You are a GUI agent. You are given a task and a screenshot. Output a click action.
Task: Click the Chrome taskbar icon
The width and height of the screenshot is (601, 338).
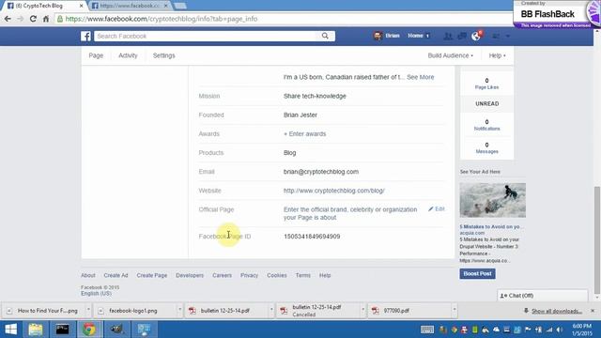(x=89, y=330)
